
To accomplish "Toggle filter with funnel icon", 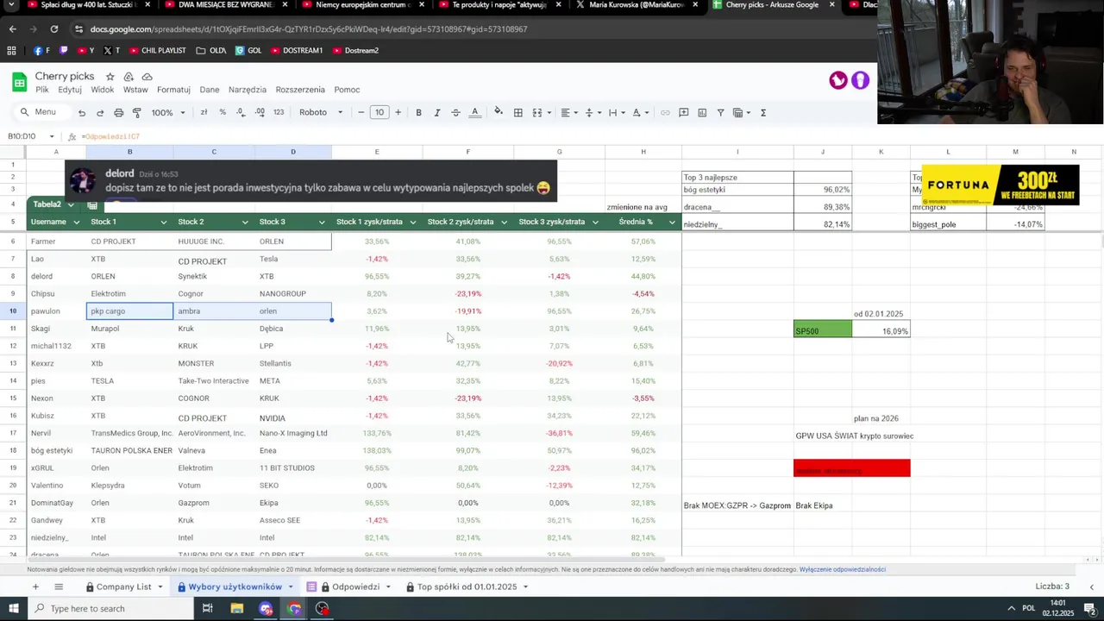I will coord(721,113).
